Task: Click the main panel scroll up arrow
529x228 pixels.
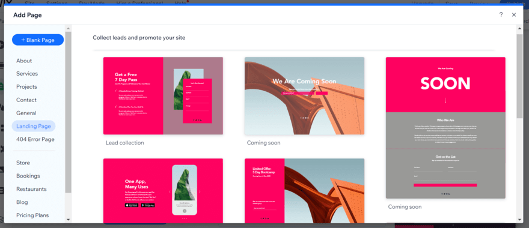Action: [x=520, y=28]
